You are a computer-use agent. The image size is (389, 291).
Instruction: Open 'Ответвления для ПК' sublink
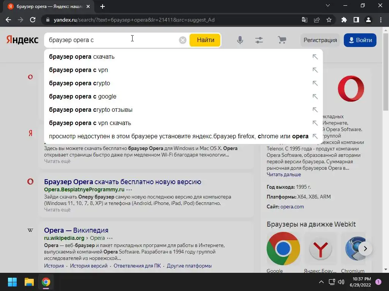(137, 266)
